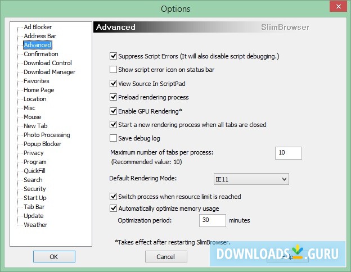Select the Misc category
Image resolution: width=351 pixels, height=272 pixels.
click(30, 108)
